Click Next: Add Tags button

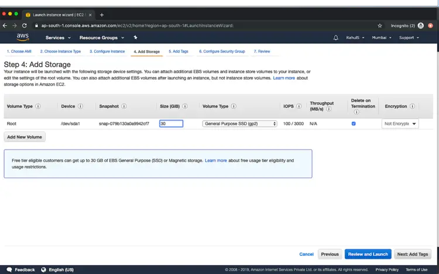(x=413, y=254)
